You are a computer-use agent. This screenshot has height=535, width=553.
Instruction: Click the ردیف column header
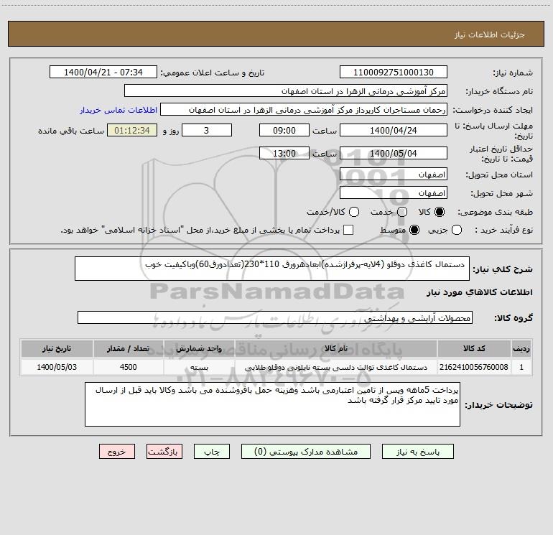[521, 348]
